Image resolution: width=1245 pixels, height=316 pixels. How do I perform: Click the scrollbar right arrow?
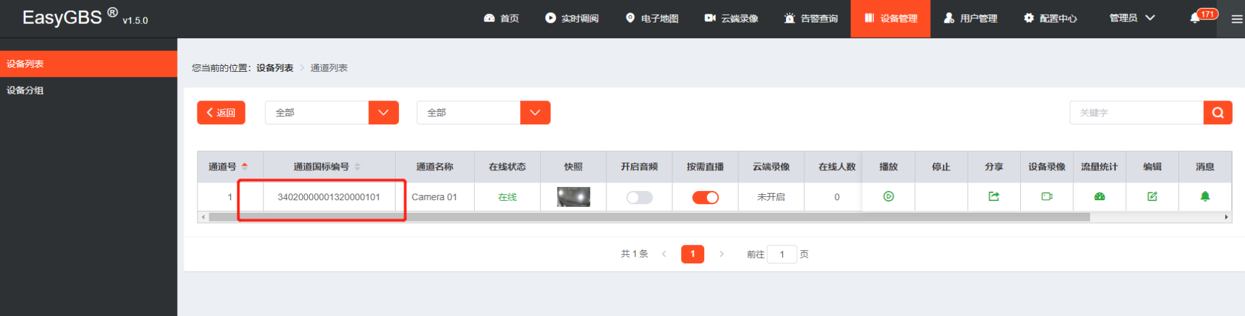(x=1226, y=217)
